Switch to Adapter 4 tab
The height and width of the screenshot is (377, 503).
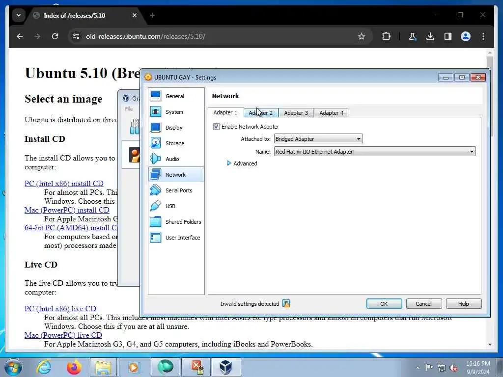[332, 113]
